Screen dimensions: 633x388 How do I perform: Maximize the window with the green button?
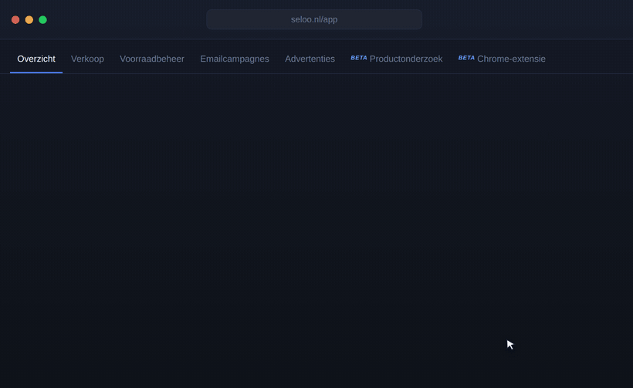point(42,20)
